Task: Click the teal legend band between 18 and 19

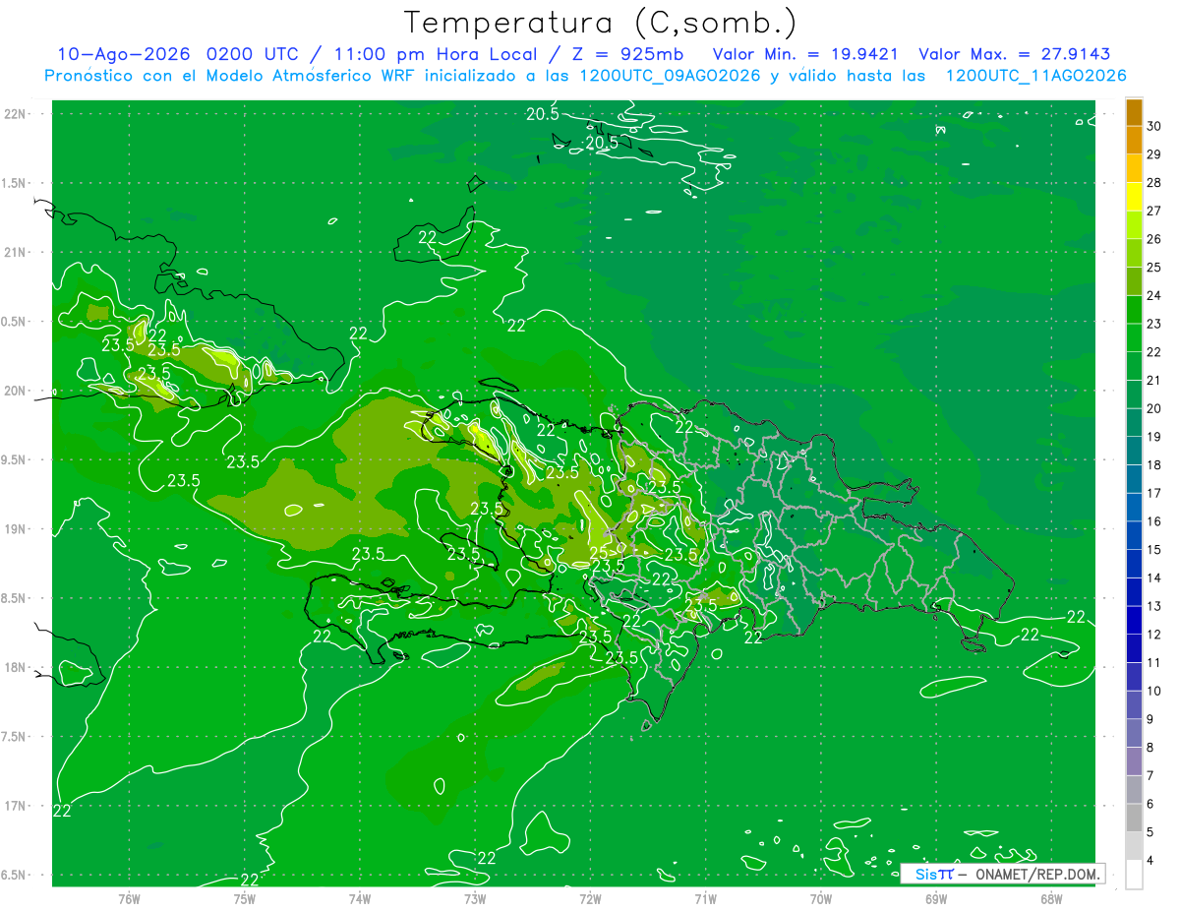Action: click(1134, 452)
